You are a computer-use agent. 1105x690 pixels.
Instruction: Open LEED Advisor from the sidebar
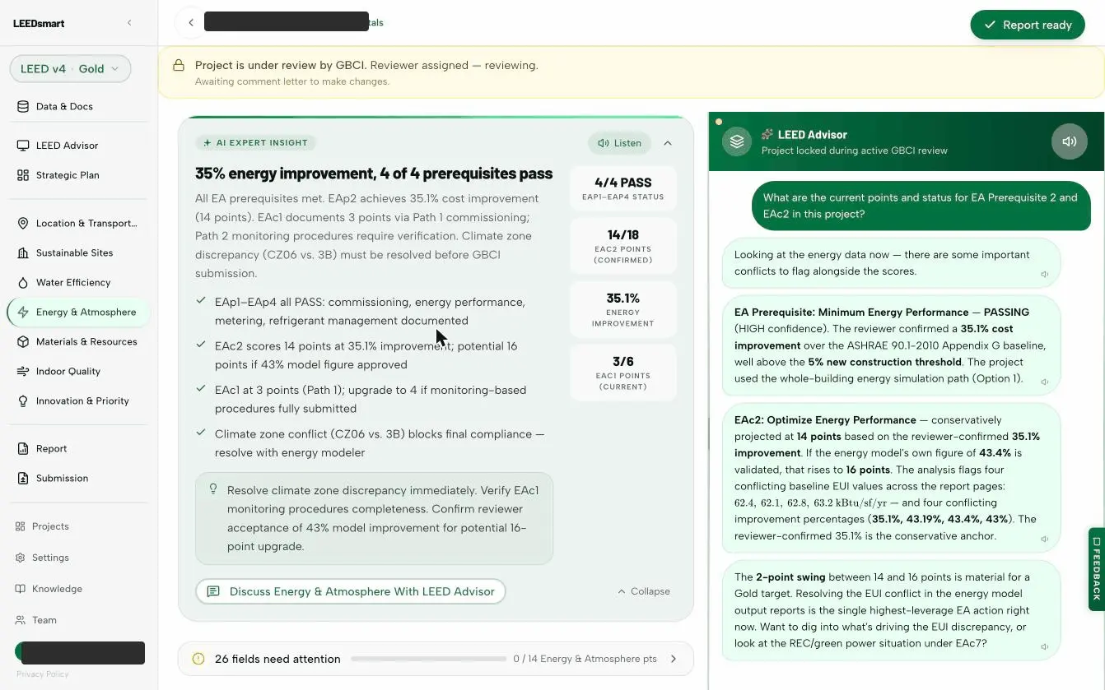pos(67,146)
